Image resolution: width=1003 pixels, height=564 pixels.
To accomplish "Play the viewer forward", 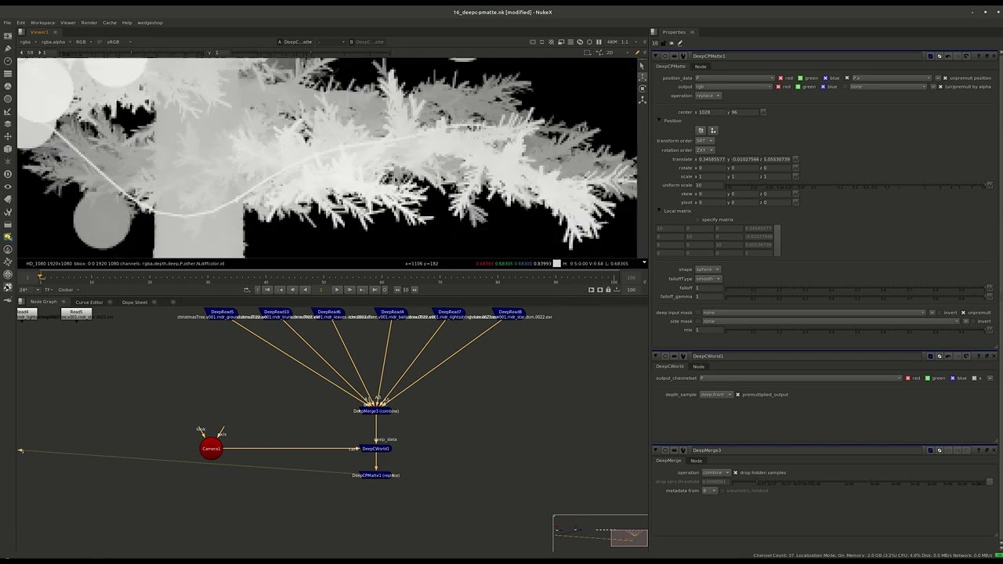I will 337,289.
